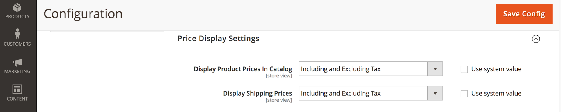This screenshot has height=112, width=561.
Task: Open the MARKETING menu label
Action: 17,72
